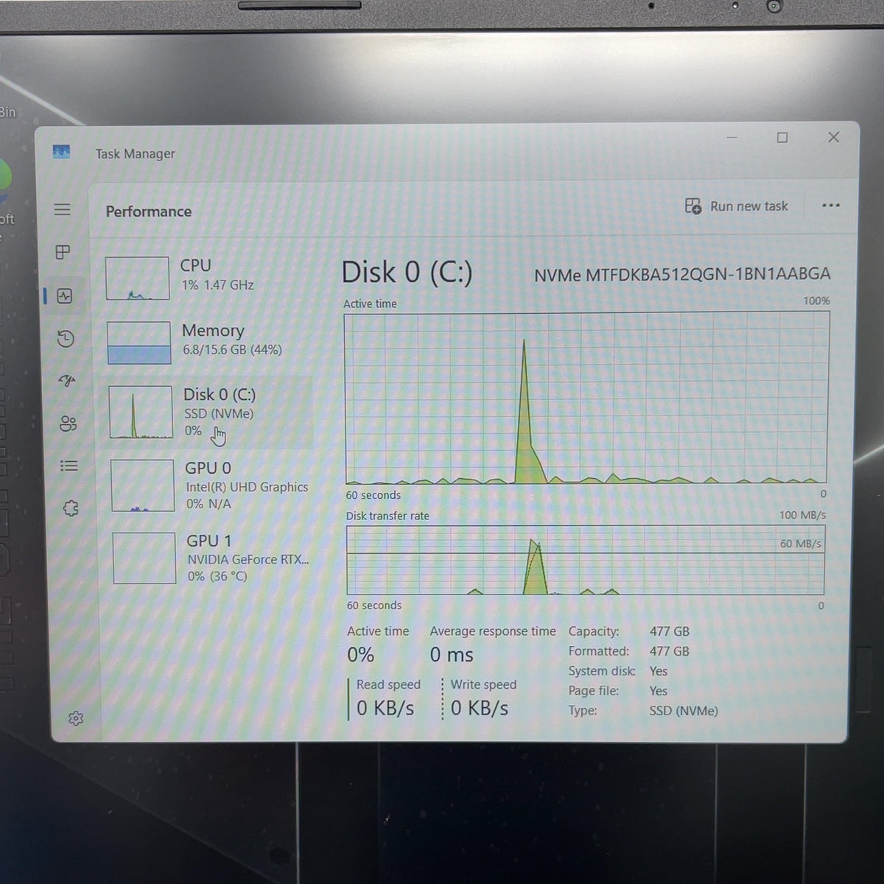Click the Read speed 0 KB/s value

[x=385, y=708]
